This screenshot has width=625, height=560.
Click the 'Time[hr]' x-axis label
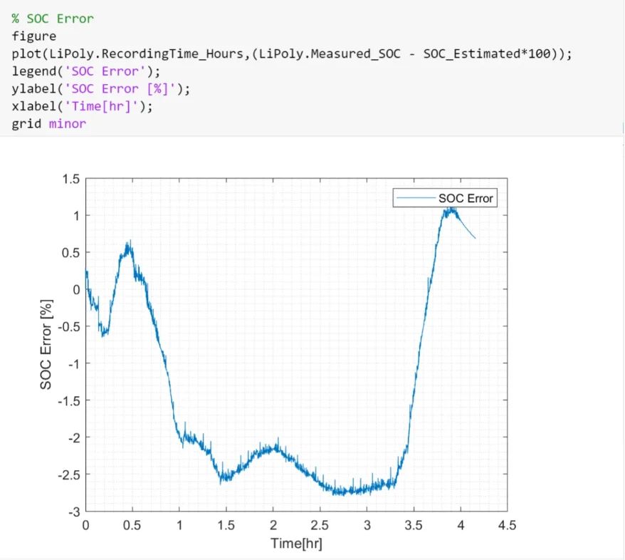click(x=296, y=543)
